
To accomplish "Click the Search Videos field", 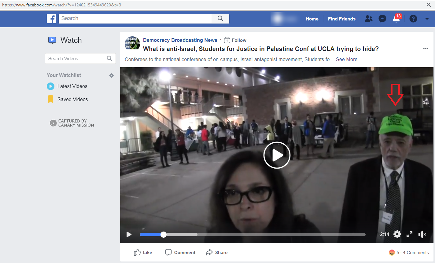I will pyautogui.click(x=80, y=59).
